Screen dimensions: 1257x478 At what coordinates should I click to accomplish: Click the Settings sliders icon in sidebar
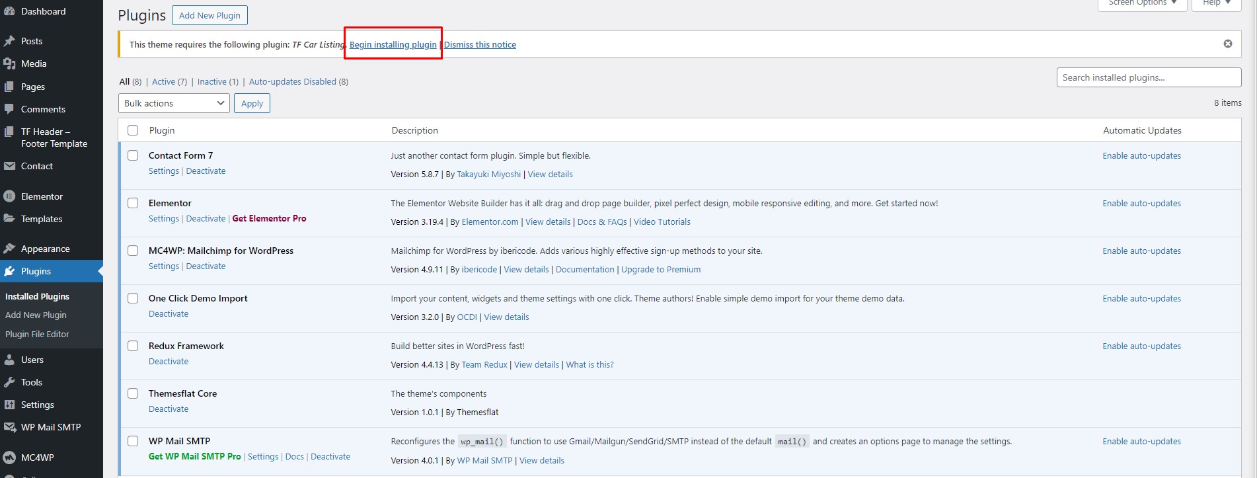coord(9,405)
